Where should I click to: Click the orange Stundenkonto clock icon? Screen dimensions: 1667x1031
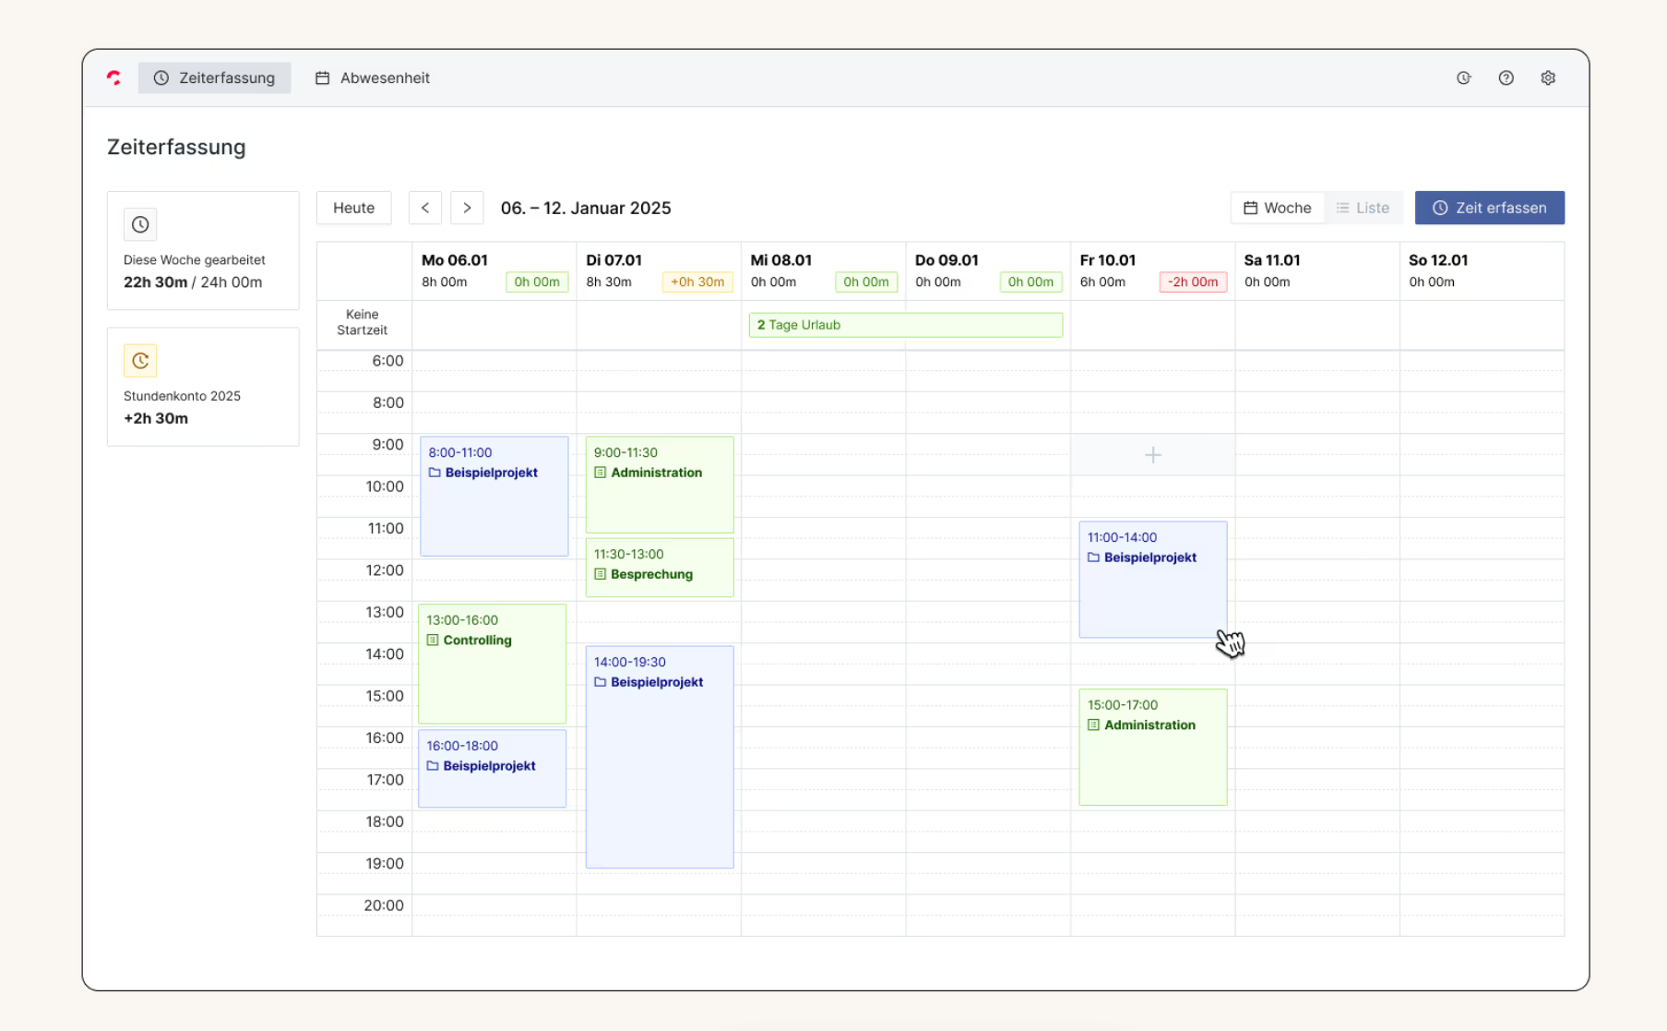(140, 361)
